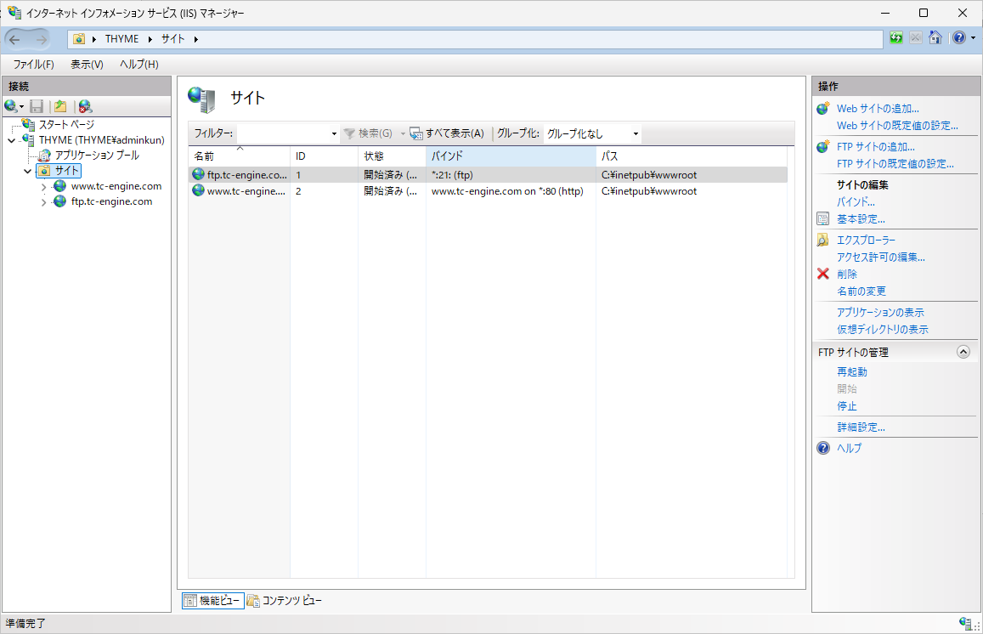Expand www.tc-engine.com tree node
The image size is (983, 634).
[x=43, y=187]
